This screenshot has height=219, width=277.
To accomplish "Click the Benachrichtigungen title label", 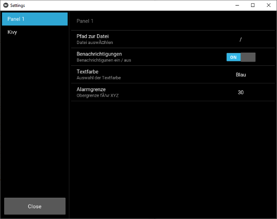I will [99, 54].
